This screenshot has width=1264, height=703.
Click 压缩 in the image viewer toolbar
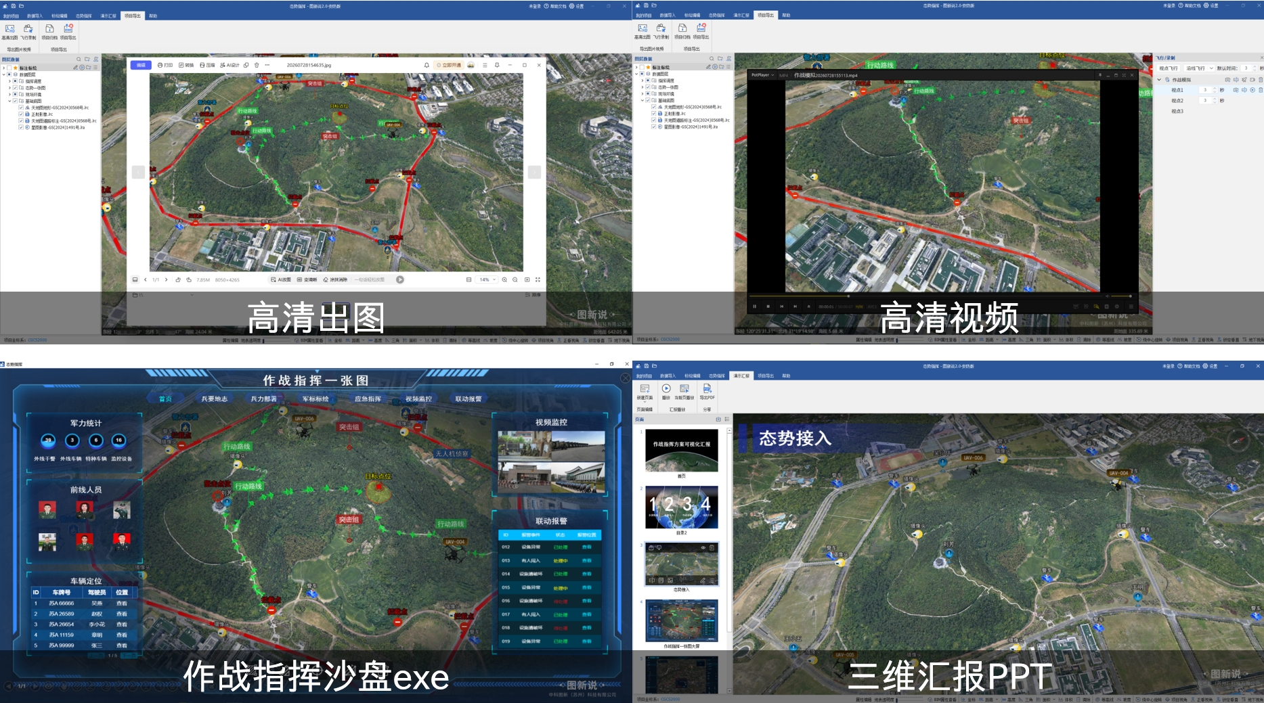[x=207, y=65]
